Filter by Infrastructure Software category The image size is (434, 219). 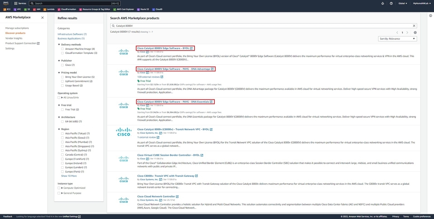72,34
